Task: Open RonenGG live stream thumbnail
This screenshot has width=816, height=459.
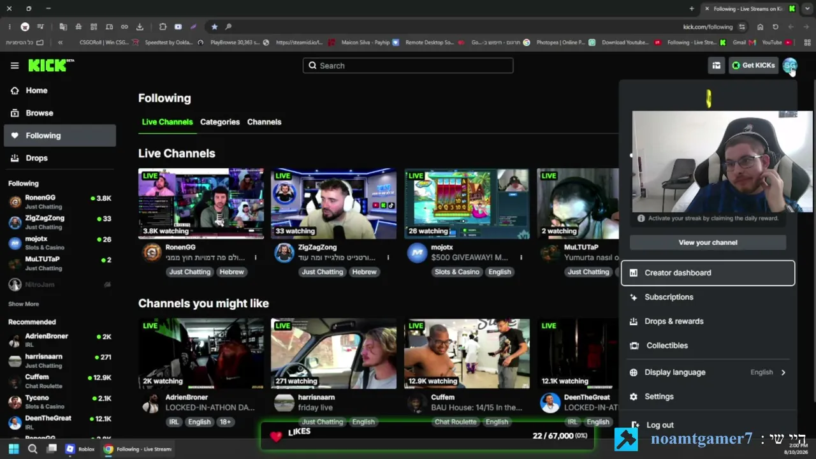Action: click(x=201, y=203)
